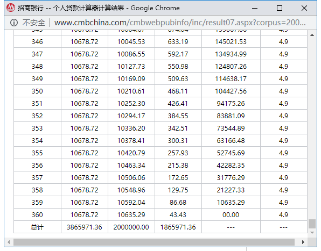Select period number 349 cell
Viewport: 321px width, 251px height.
click(x=37, y=79)
